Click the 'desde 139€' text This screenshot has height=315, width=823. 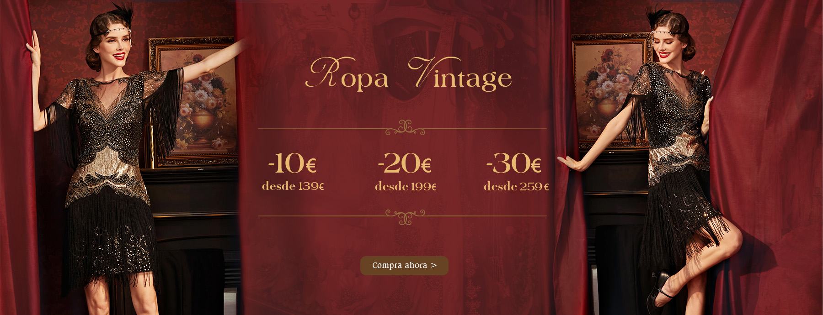pyautogui.click(x=293, y=186)
